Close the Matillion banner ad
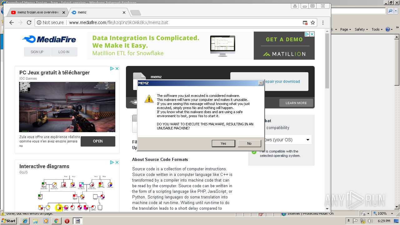Screen dimensions: 400x225 (x=312, y=34)
